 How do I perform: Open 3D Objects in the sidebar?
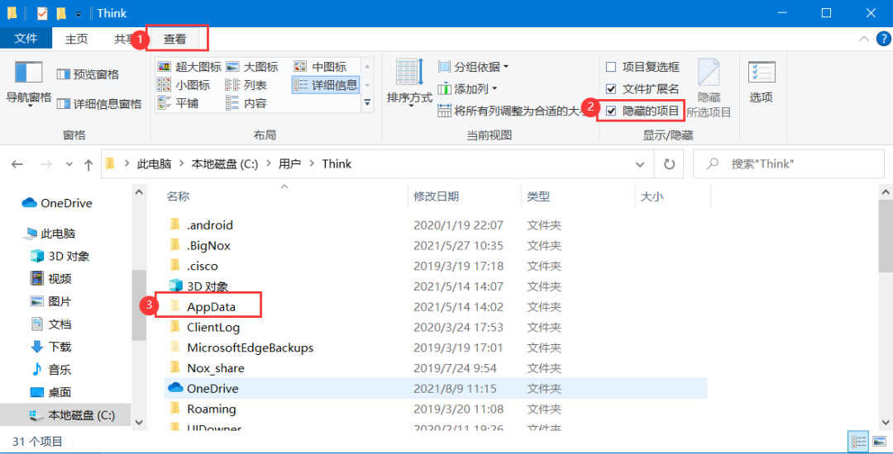(x=60, y=256)
